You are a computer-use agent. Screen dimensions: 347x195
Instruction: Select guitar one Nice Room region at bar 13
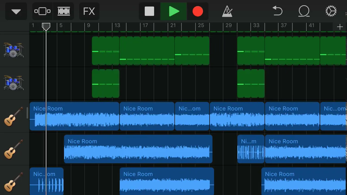coord(147,116)
